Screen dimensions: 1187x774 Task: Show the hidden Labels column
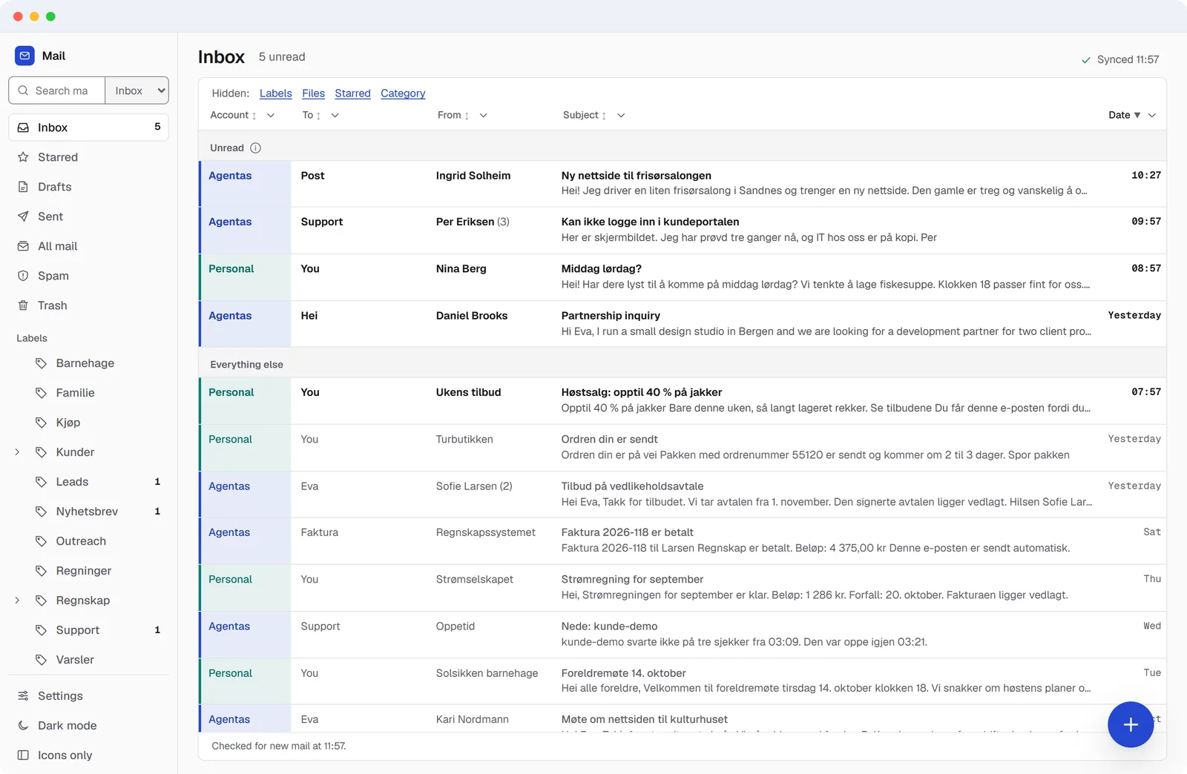[276, 93]
